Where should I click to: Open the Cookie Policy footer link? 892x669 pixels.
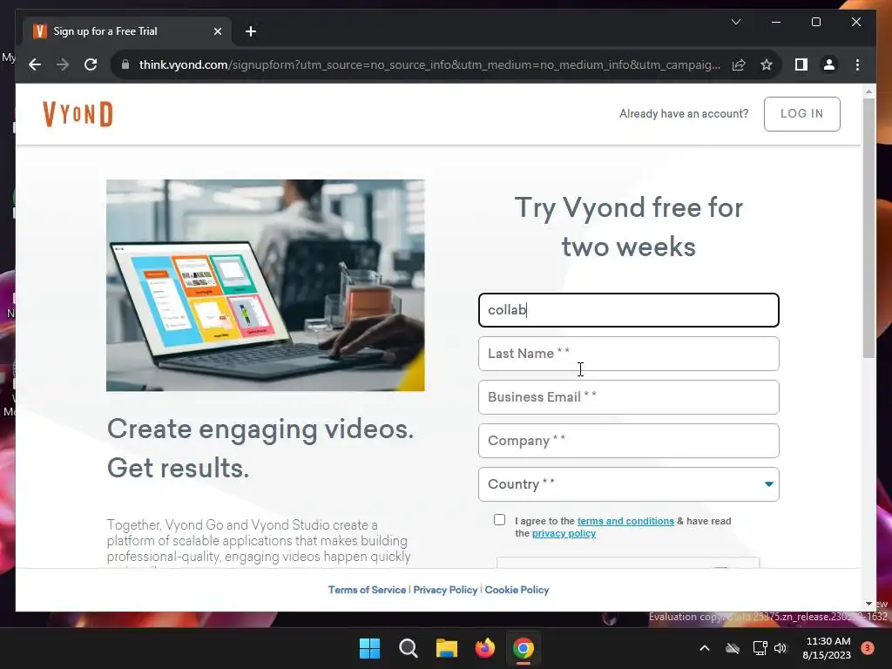click(517, 590)
